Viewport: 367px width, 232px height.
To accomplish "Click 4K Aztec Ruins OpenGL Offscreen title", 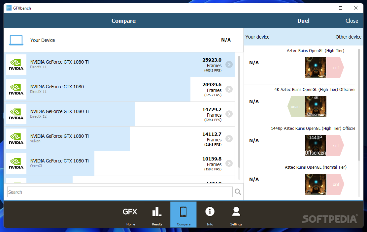I will tap(314, 90).
